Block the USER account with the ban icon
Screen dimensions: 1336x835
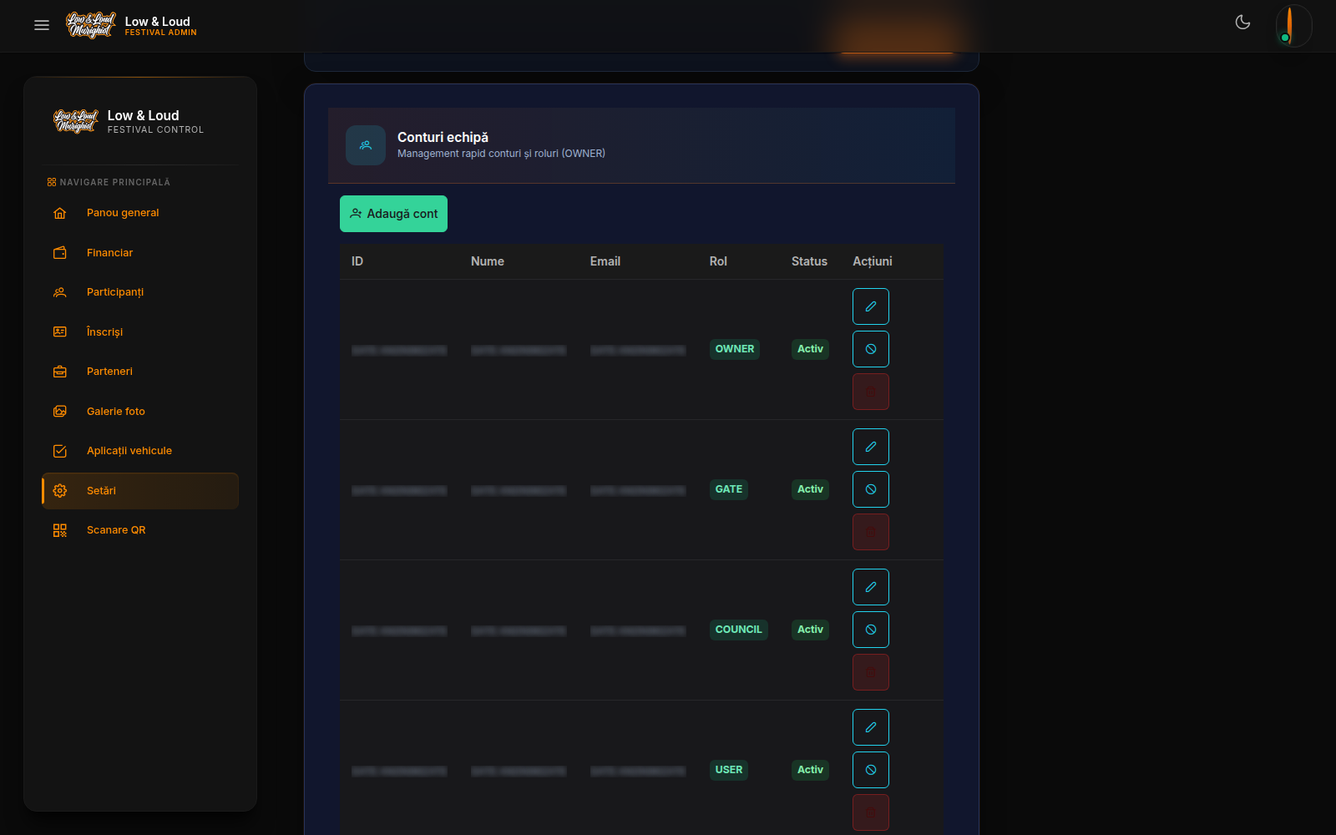point(871,770)
